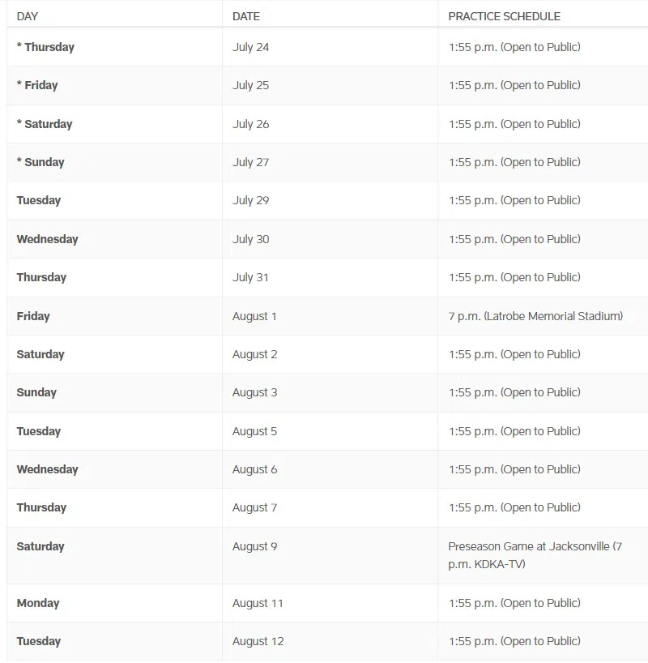
Task: Click the Latrobe Memorial Stadium practice entry
Action: tap(535, 316)
